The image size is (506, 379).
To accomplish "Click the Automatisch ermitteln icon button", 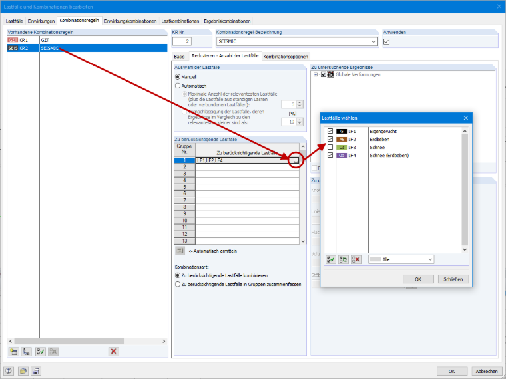I will coord(180,251).
